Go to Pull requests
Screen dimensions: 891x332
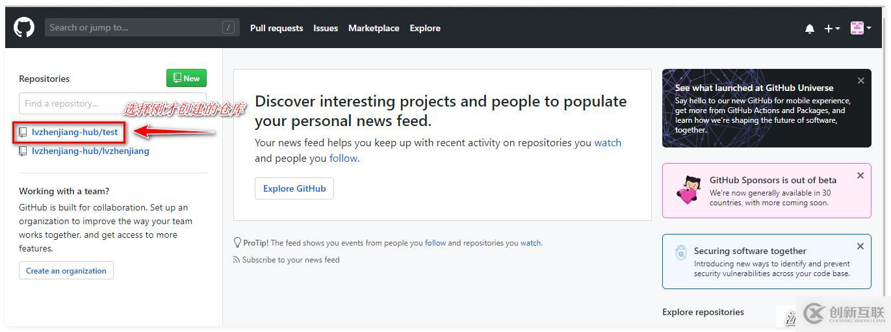[276, 28]
